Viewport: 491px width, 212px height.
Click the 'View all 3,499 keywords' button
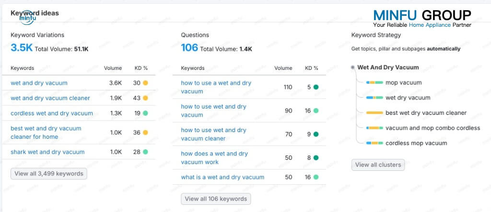49,174
